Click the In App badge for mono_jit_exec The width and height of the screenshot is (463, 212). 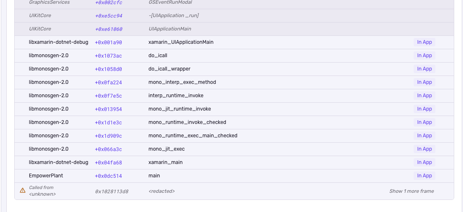[424, 149]
